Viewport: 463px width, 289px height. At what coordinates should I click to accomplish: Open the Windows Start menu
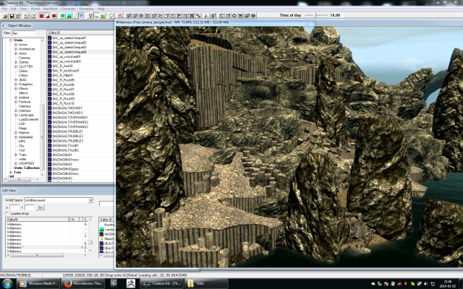tap(7, 284)
